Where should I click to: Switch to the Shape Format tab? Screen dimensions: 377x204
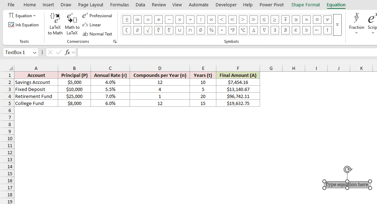305,5
